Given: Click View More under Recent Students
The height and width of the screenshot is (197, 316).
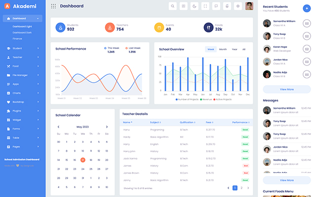Looking at the screenshot, I should pyautogui.click(x=286, y=89).
